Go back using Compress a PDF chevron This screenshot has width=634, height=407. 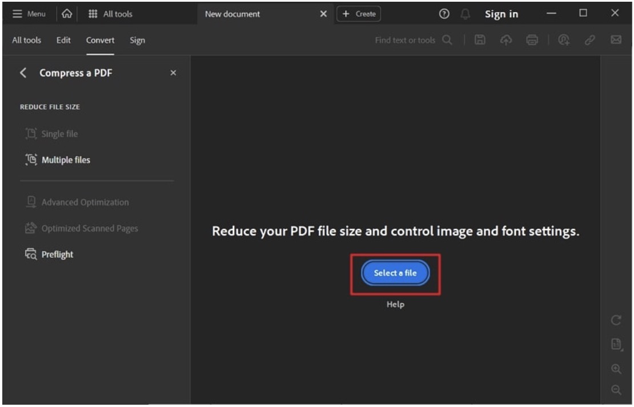[23, 73]
